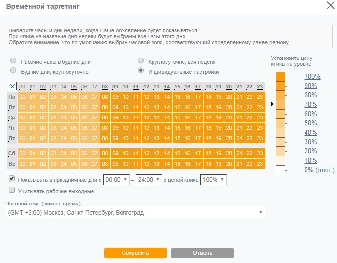Screen dimensions: 337x263
Task: Select the weekdays around the clock option
Action: [x=14, y=72]
